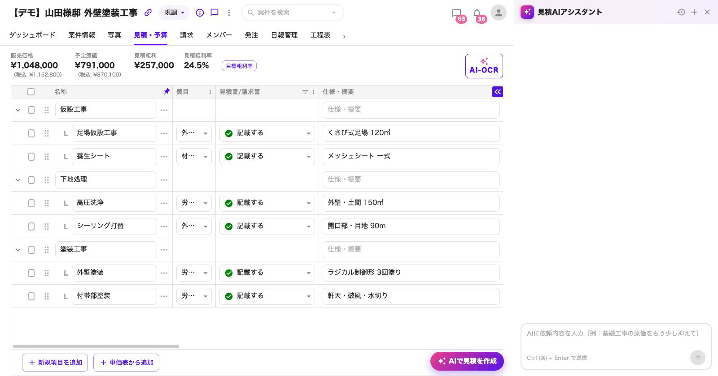The image size is (718, 376).
Task: Check the 下地処理 row checkbox
Action: pyautogui.click(x=31, y=180)
